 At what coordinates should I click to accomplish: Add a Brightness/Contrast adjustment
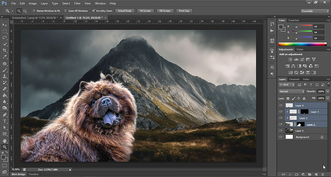290,60
